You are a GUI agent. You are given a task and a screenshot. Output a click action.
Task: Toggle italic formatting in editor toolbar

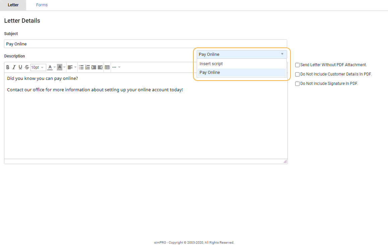14,67
